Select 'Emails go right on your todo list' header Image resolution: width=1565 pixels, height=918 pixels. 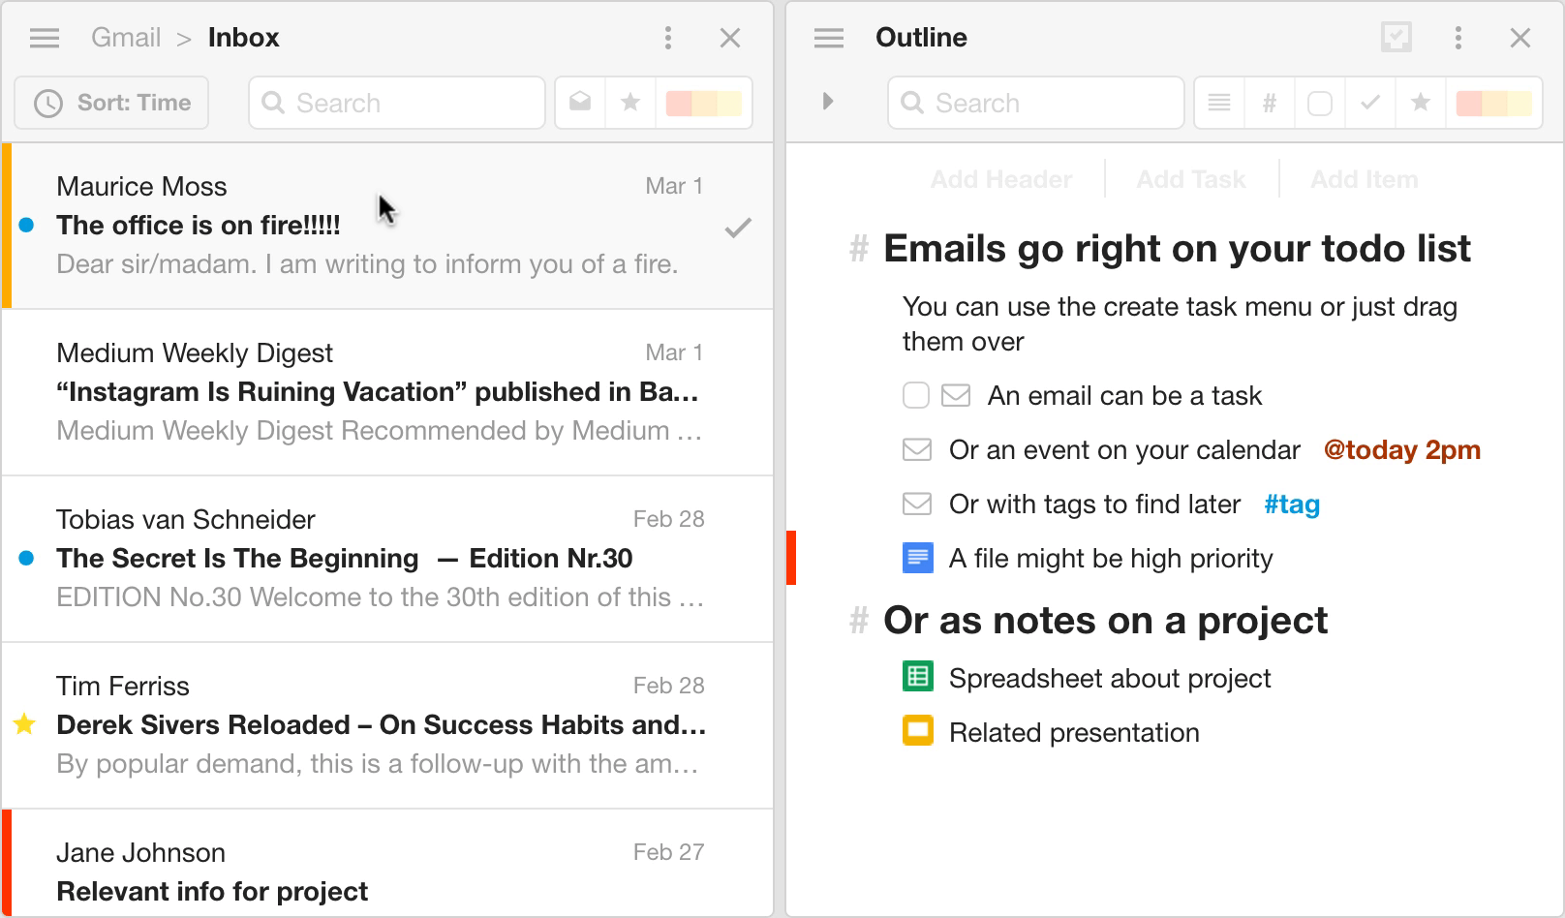tap(1177, 249)
